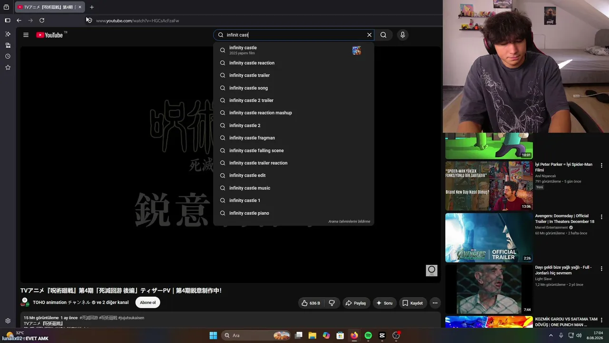Pick the "infinity castle trailer reaction" suggestion
The image size is (609, 343).
coord(294,163)
